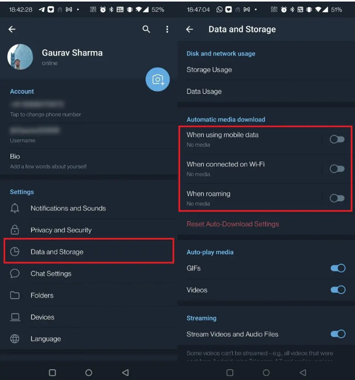This screenshot has height=380, width=355.
Task: Open Chat Settings menu item
Action: [51, 273]
